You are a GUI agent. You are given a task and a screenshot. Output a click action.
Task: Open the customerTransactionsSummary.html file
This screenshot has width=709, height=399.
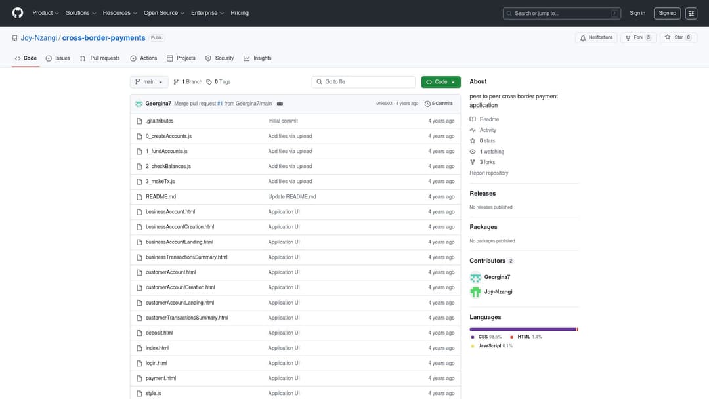(186, 318)
